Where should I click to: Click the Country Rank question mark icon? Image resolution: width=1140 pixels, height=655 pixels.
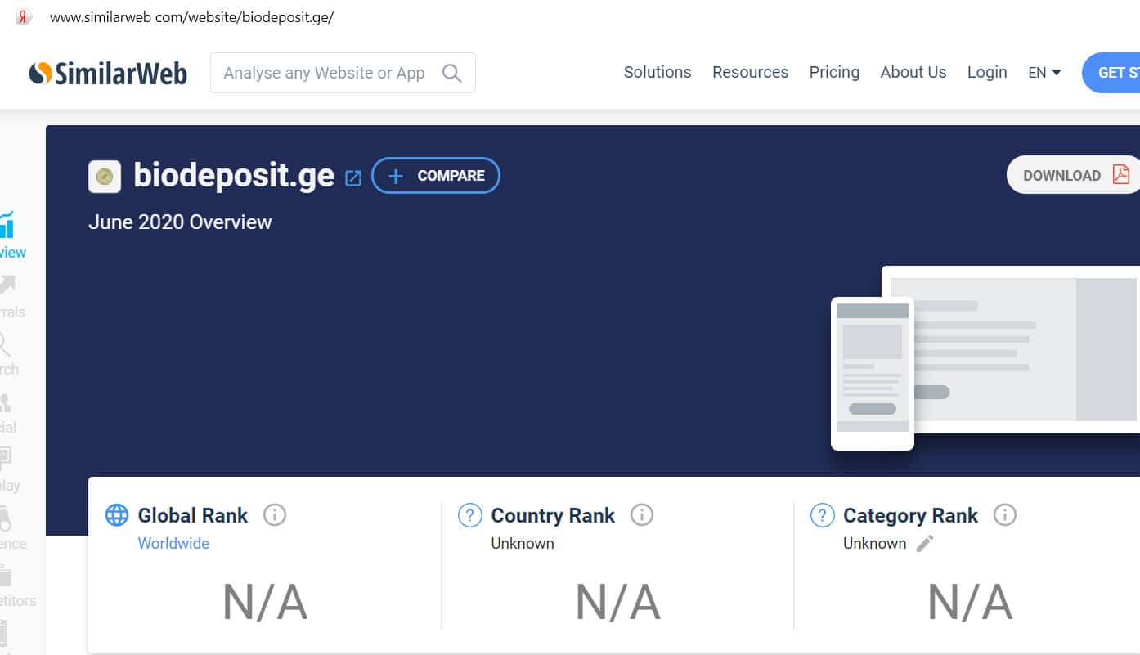[x=469, y=515]
